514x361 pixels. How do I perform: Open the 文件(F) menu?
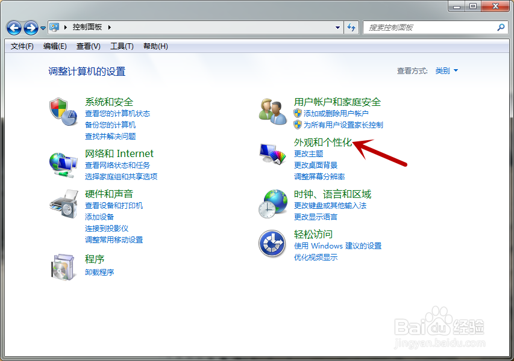(x=22, y=46)
